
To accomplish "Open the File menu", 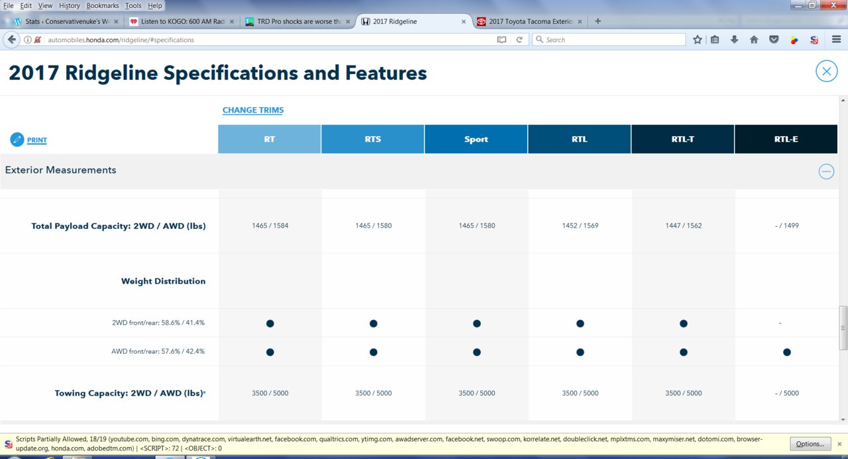I will (x=9, y=5).
